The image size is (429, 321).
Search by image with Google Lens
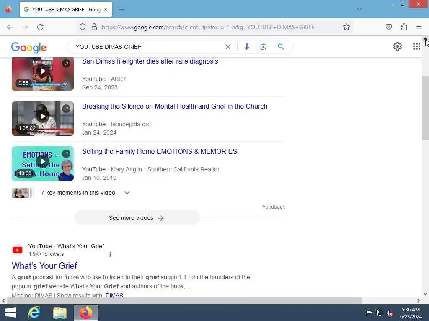(x=263, y=47)
